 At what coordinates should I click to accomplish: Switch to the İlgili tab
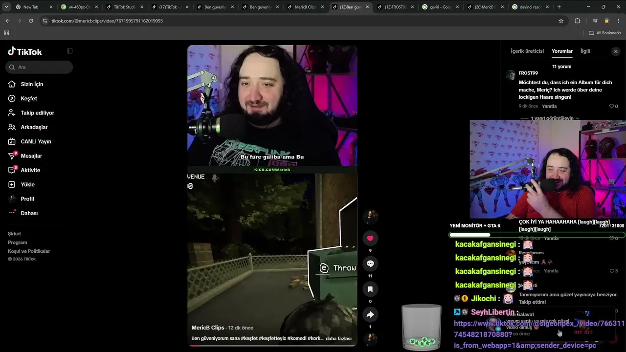tap(585, 51)
